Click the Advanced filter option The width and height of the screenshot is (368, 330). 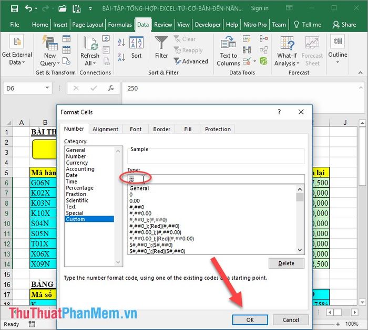pyautogui.click(x=191, y=61)
